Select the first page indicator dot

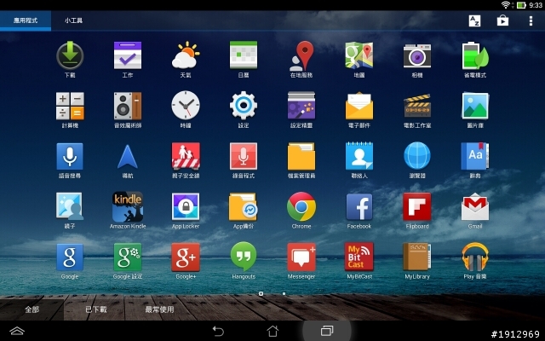coord(261,293)
